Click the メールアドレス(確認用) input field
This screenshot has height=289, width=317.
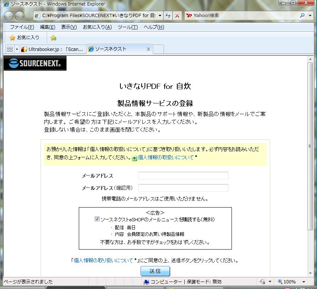coord(183,187)
